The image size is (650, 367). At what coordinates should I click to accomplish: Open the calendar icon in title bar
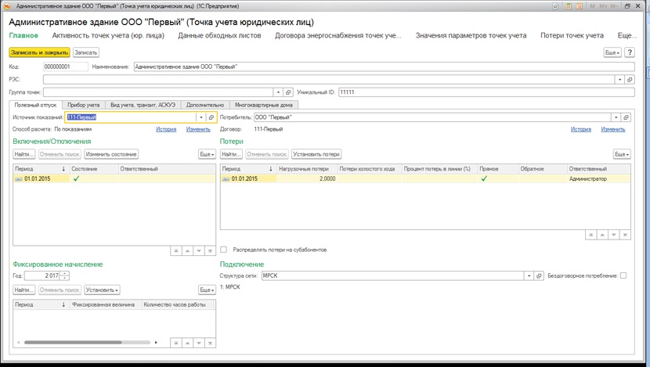click(579, 6)
